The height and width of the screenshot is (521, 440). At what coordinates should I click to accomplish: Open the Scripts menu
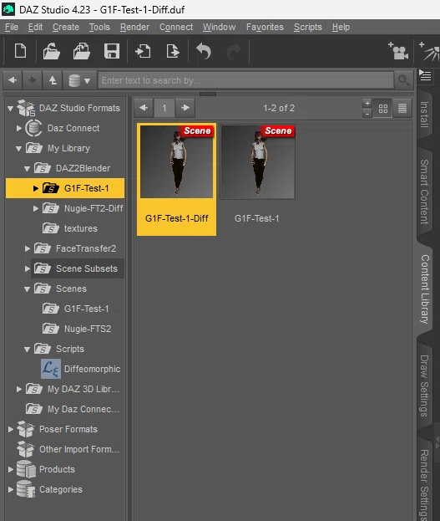307,27
